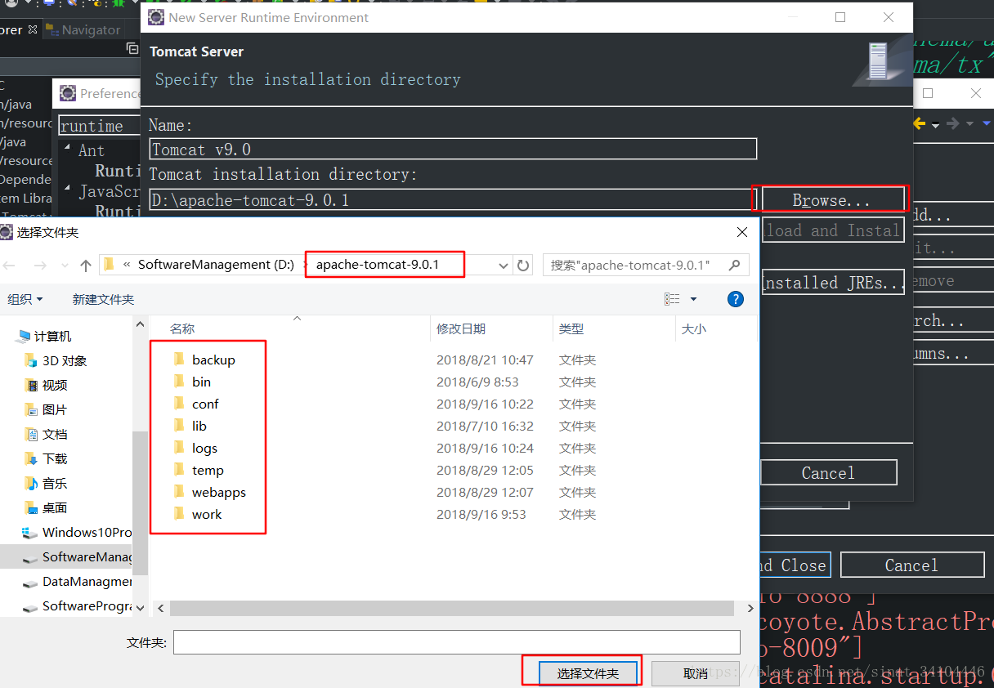Refresh the folder address bar
The image size is (994, 688).
click(523, 265)
